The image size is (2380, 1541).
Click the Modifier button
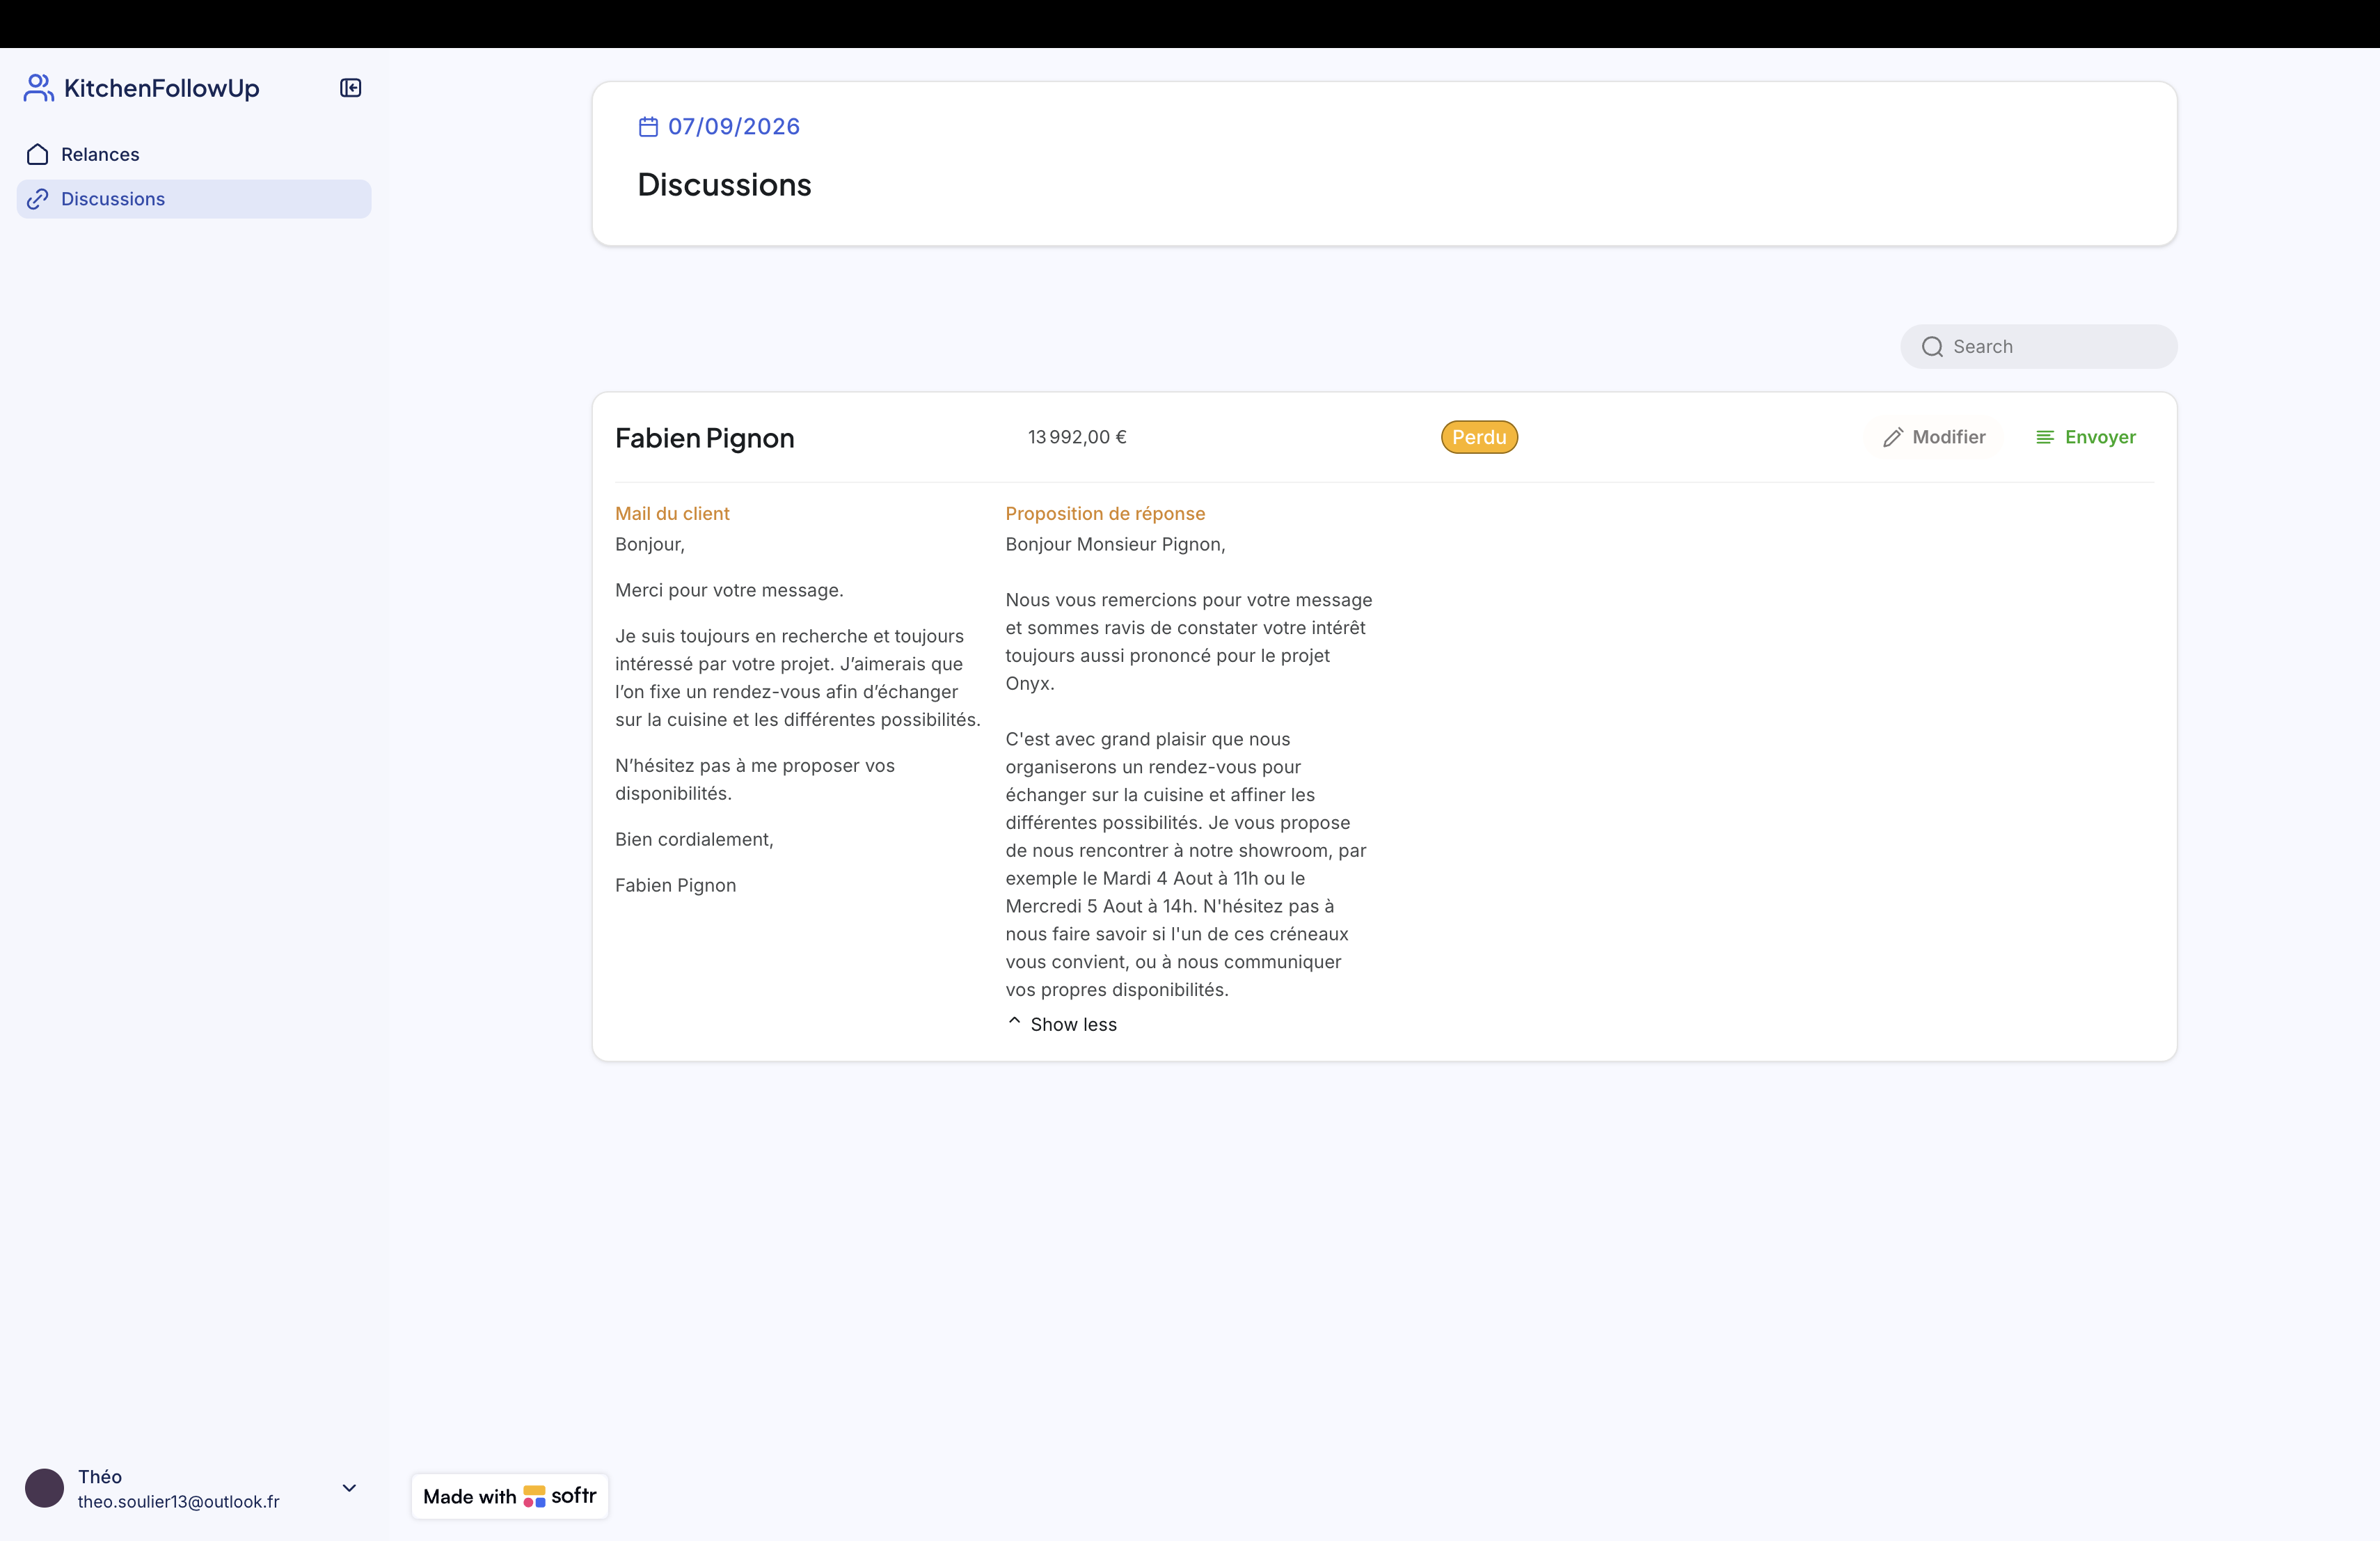click(1934, 437)
